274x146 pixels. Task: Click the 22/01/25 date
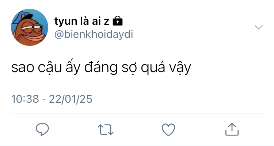[x=71, y=99]
